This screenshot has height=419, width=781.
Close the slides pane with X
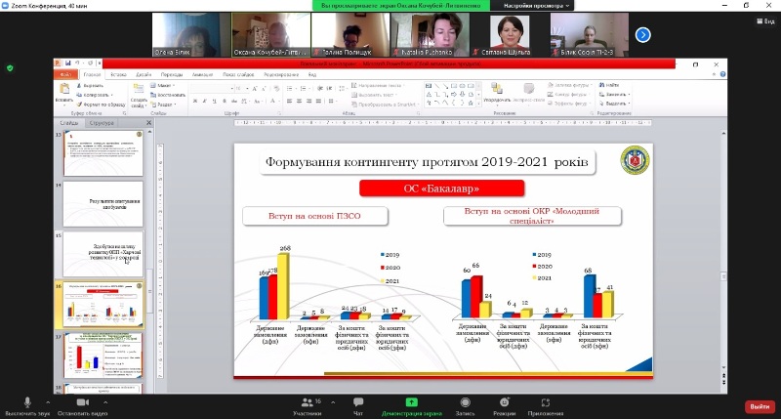coord(148,122)
